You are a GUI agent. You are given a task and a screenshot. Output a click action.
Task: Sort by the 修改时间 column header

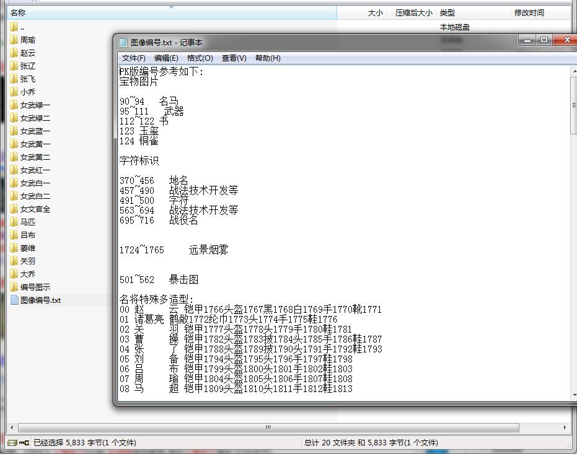pos(529,12)
